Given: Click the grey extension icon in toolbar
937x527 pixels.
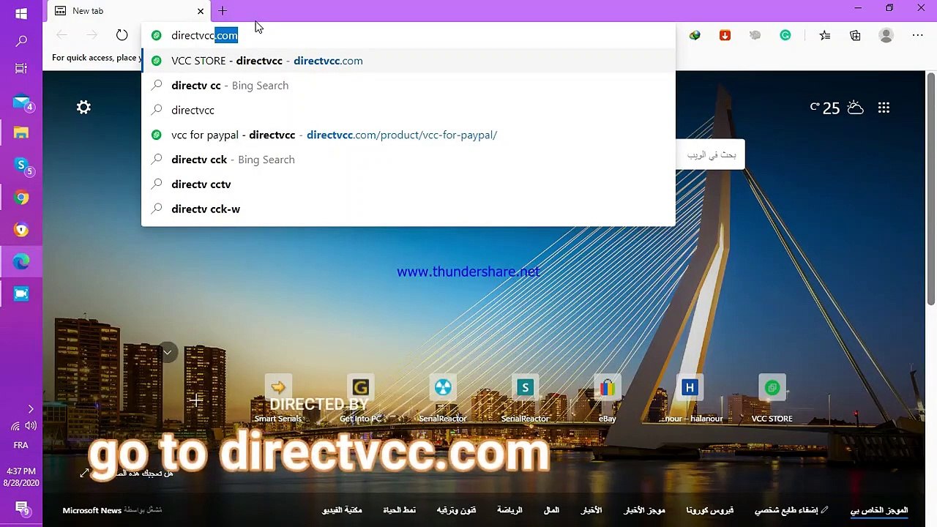Looking at the screenshot, I should [755, 35].
